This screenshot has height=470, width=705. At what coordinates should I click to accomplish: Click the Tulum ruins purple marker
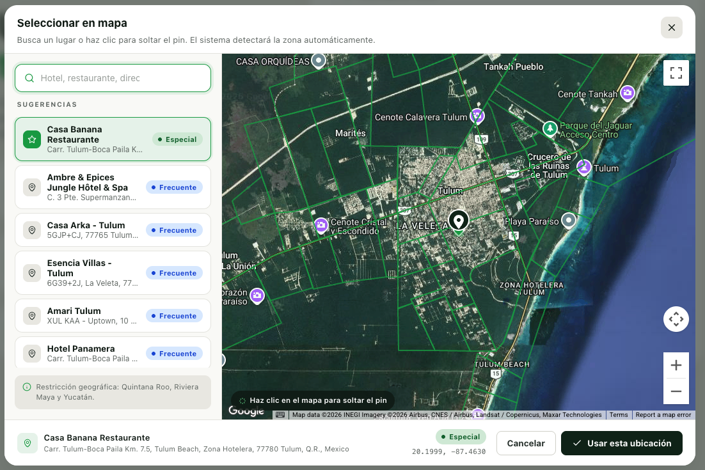583,167
